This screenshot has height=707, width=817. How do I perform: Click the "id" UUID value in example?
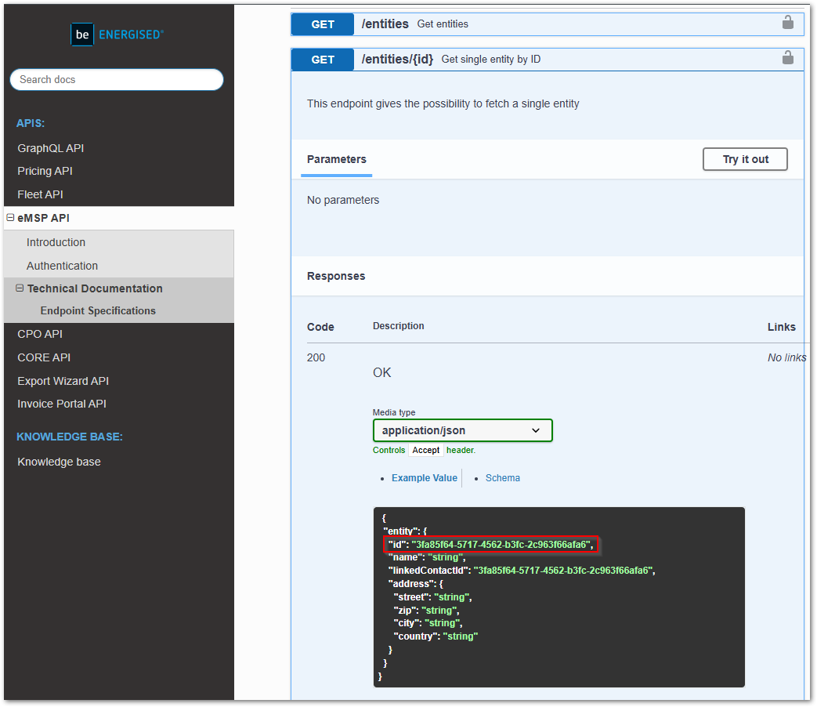coord(501,544)
